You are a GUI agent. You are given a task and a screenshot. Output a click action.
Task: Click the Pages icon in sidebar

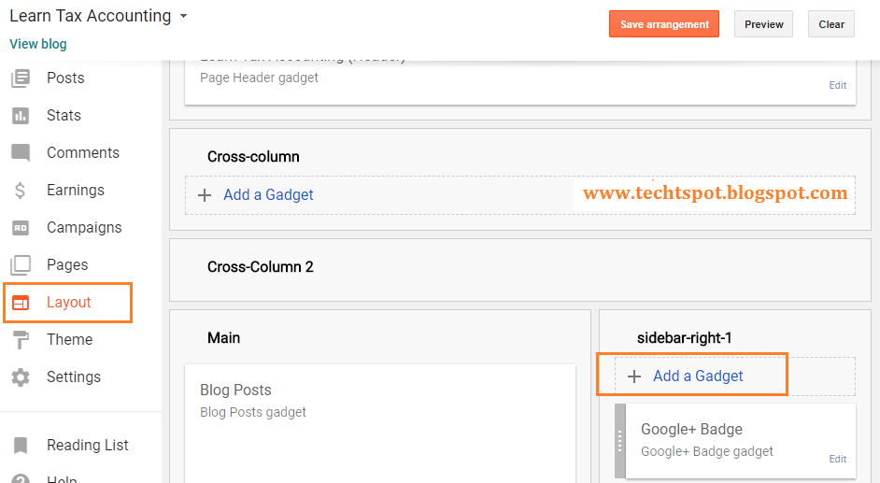tap(21, 264)
